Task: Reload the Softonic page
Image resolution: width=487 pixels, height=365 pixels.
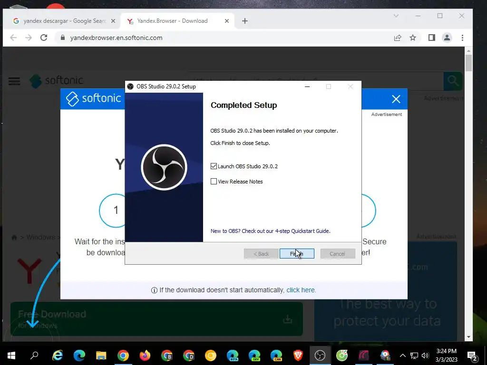Action: point(44,38)
